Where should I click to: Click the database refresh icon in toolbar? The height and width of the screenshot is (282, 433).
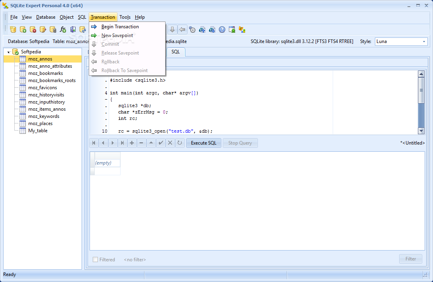tap(82, 29)
